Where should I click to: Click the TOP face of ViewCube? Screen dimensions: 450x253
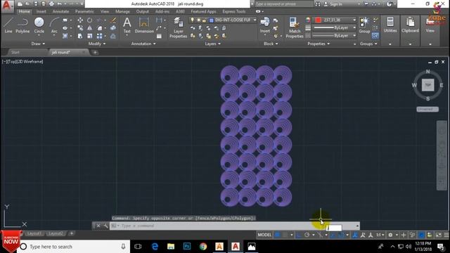click(x=428, y=85)
